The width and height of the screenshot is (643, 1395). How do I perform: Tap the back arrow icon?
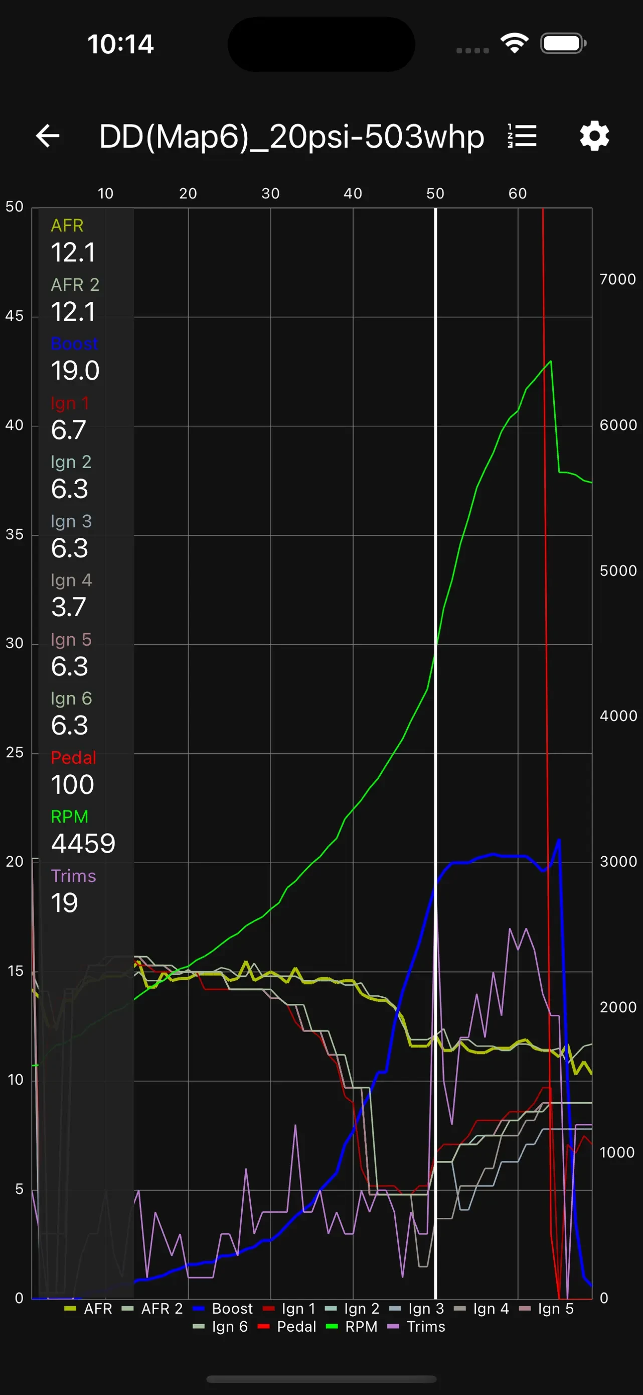[x=48, y=136]
